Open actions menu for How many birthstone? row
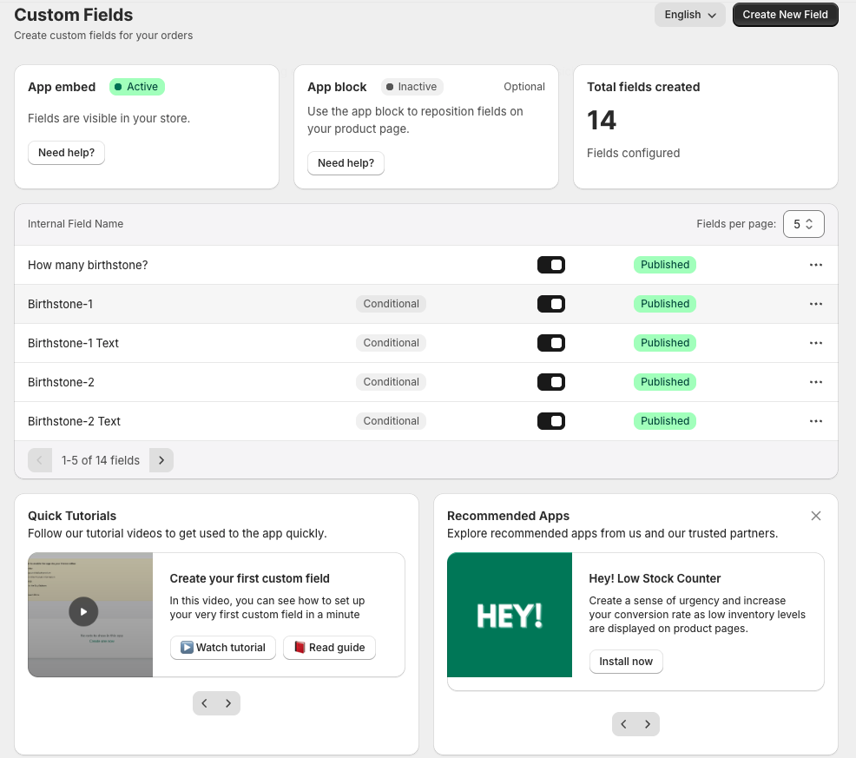856x758 pixels. click(815, 265)
